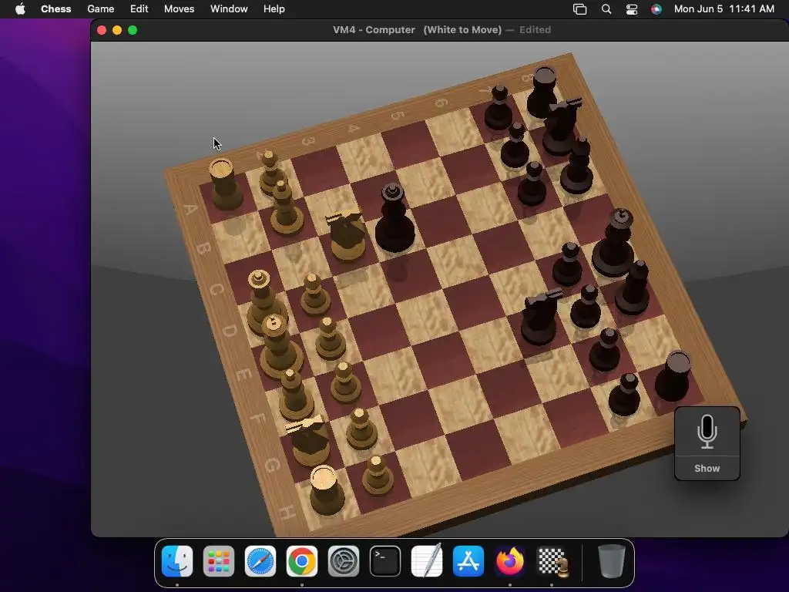The image size is (789, 592).
Task: Click the black knight on B8
Action: pos(561,128)
